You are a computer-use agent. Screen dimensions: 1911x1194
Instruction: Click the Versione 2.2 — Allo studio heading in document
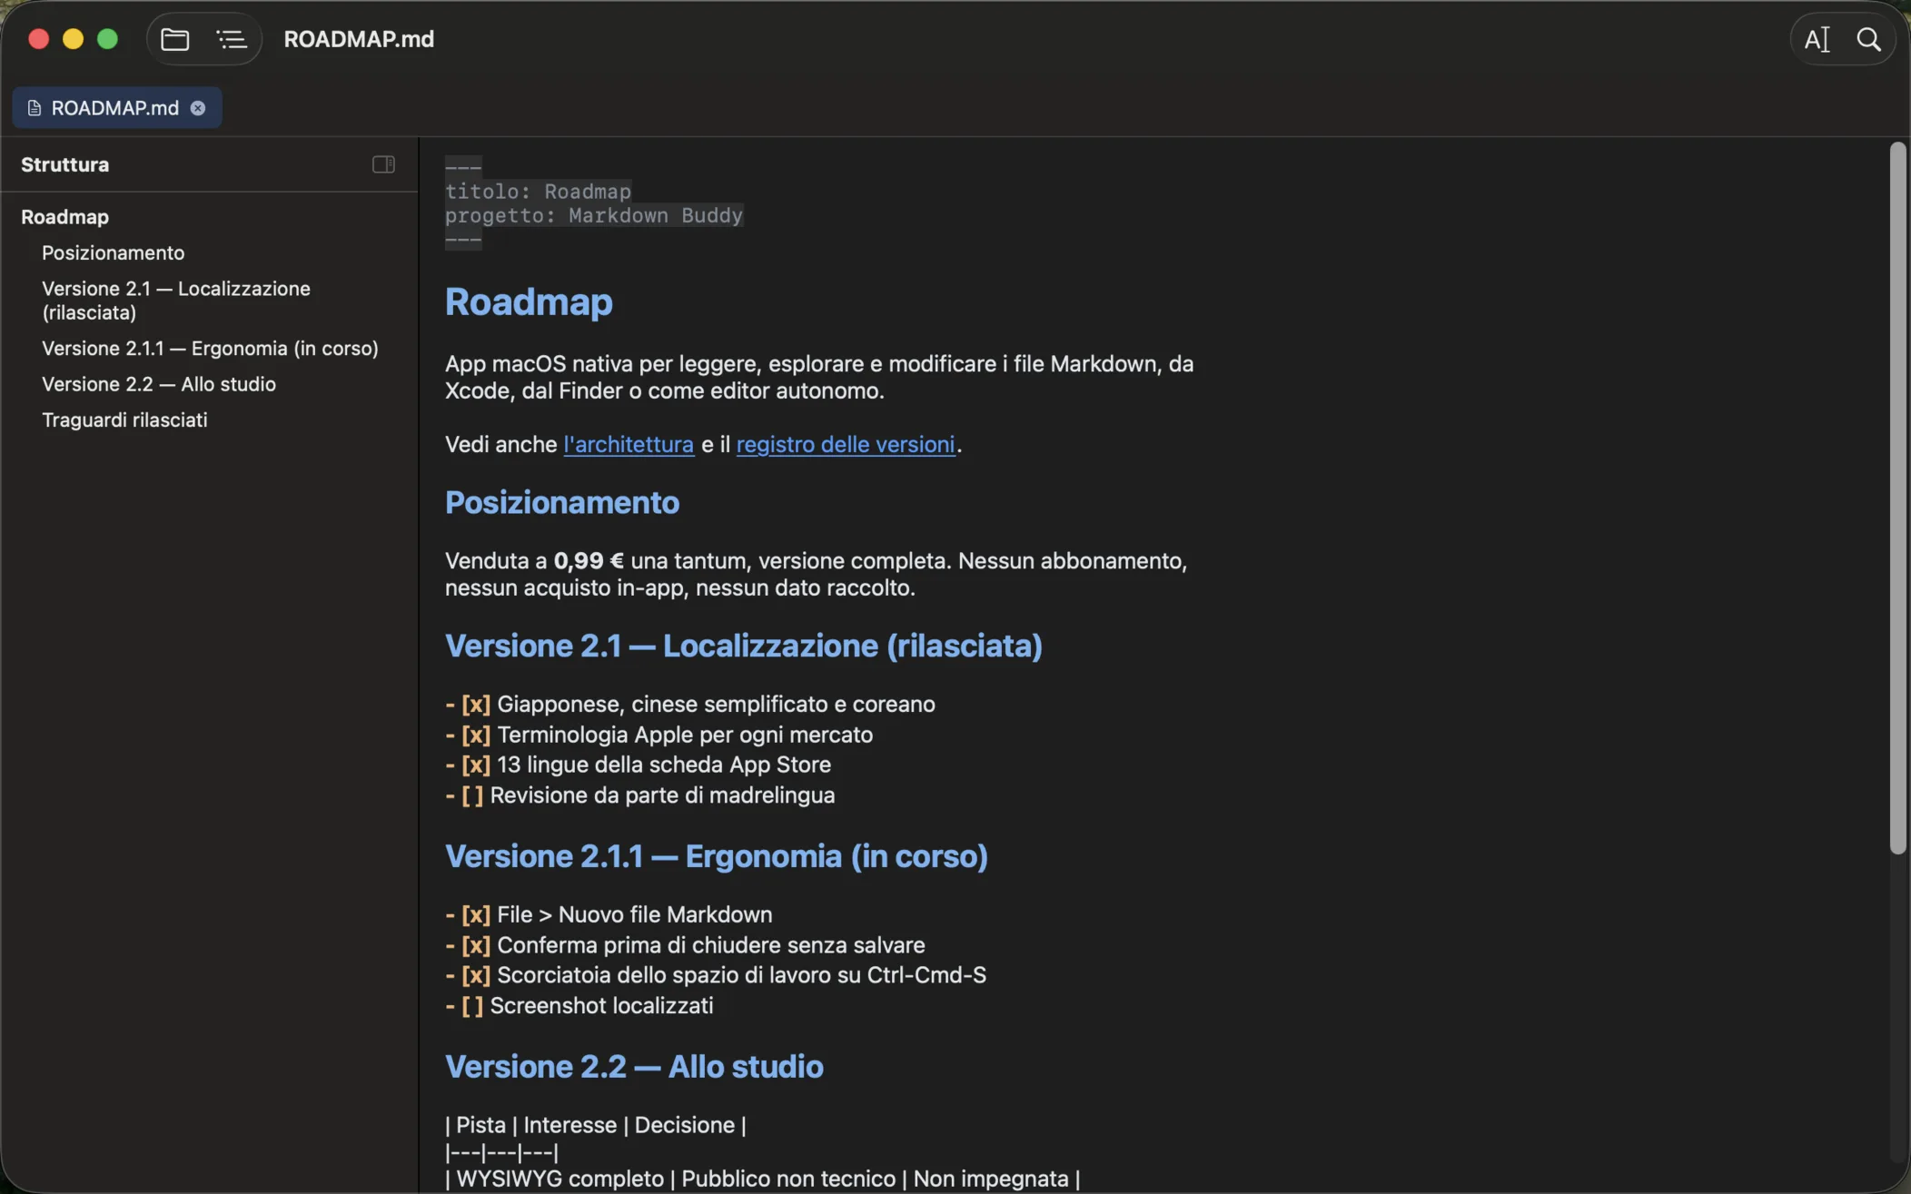point(634,1067)
